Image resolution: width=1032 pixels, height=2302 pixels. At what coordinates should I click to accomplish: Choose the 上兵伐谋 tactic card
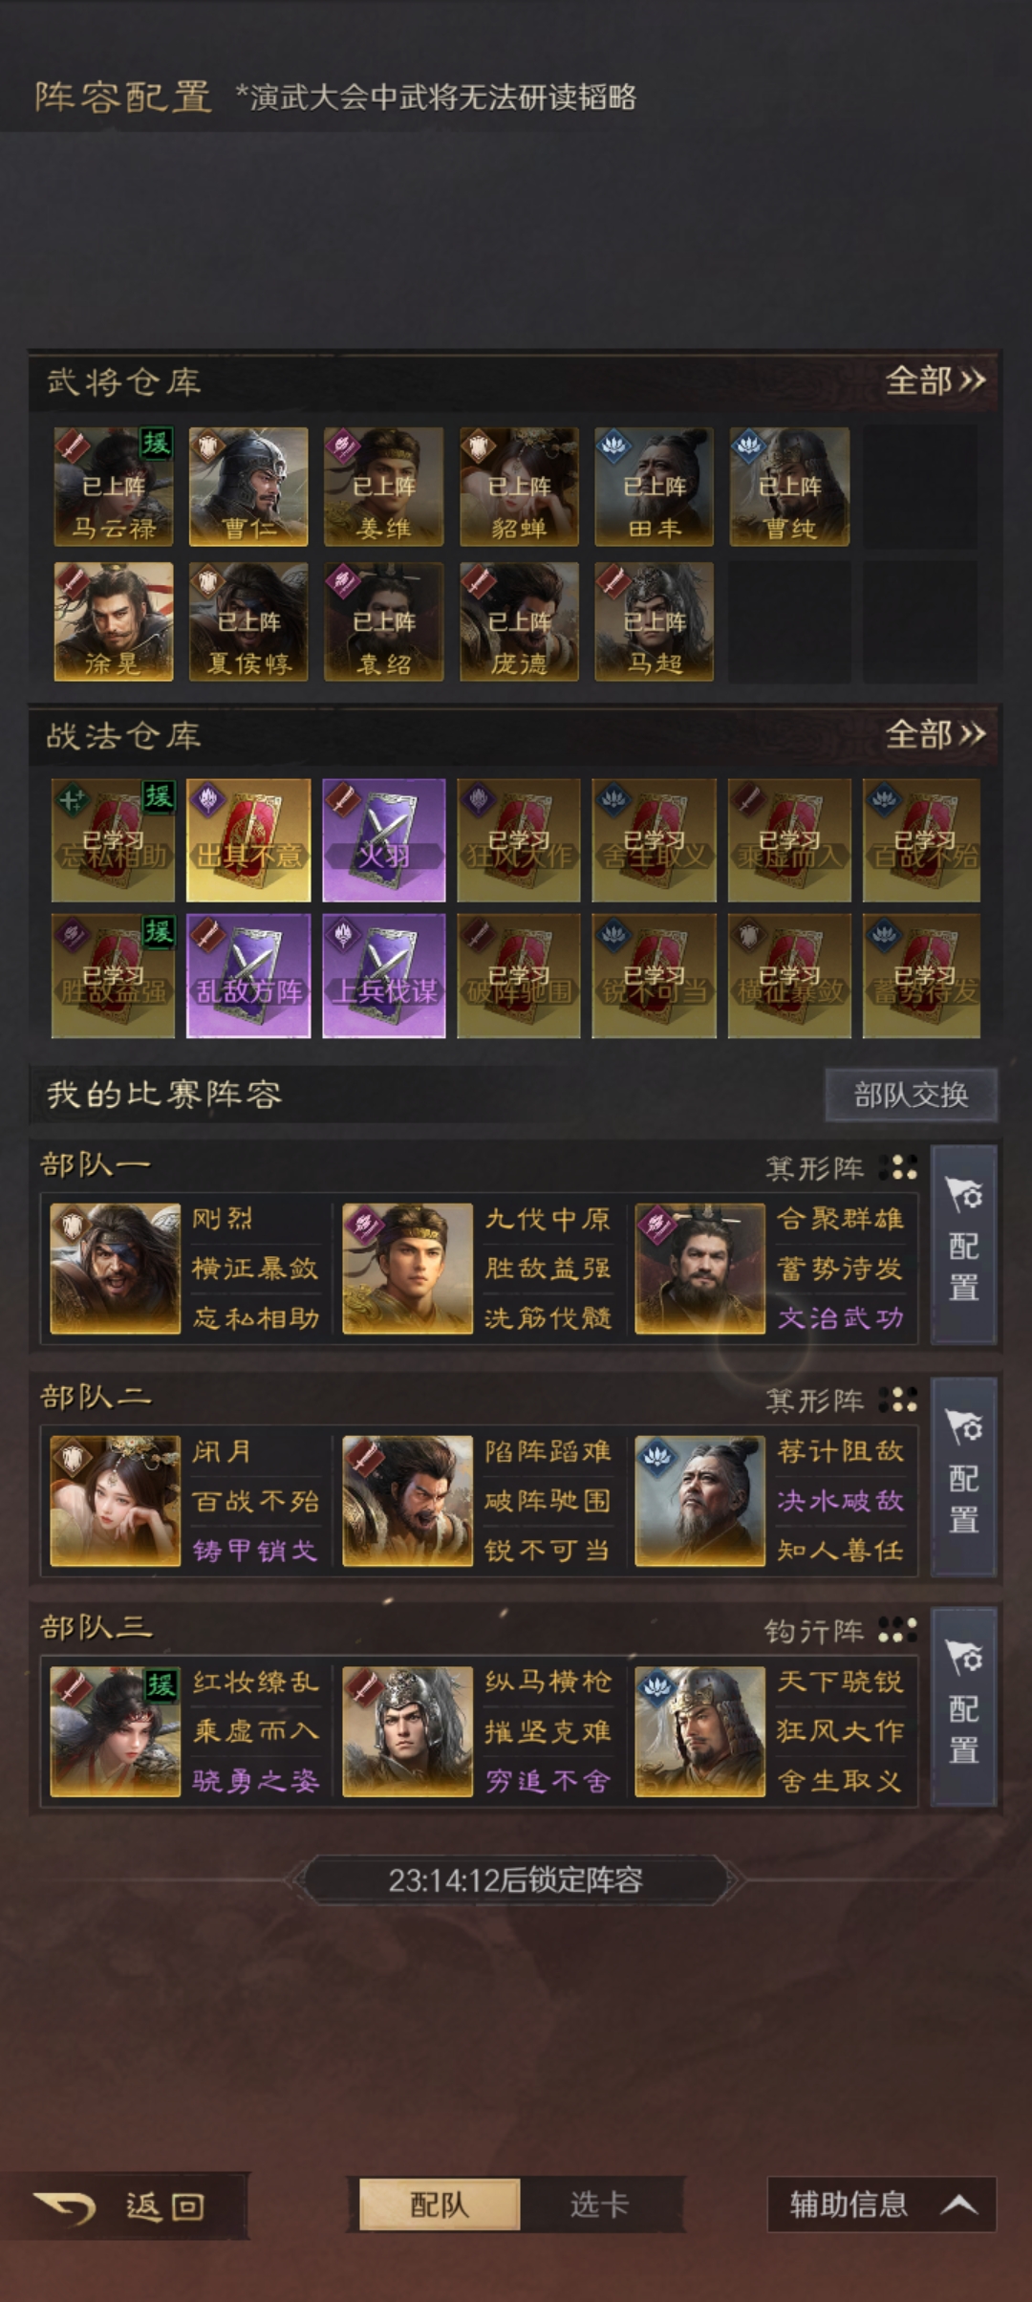(384, 976)
